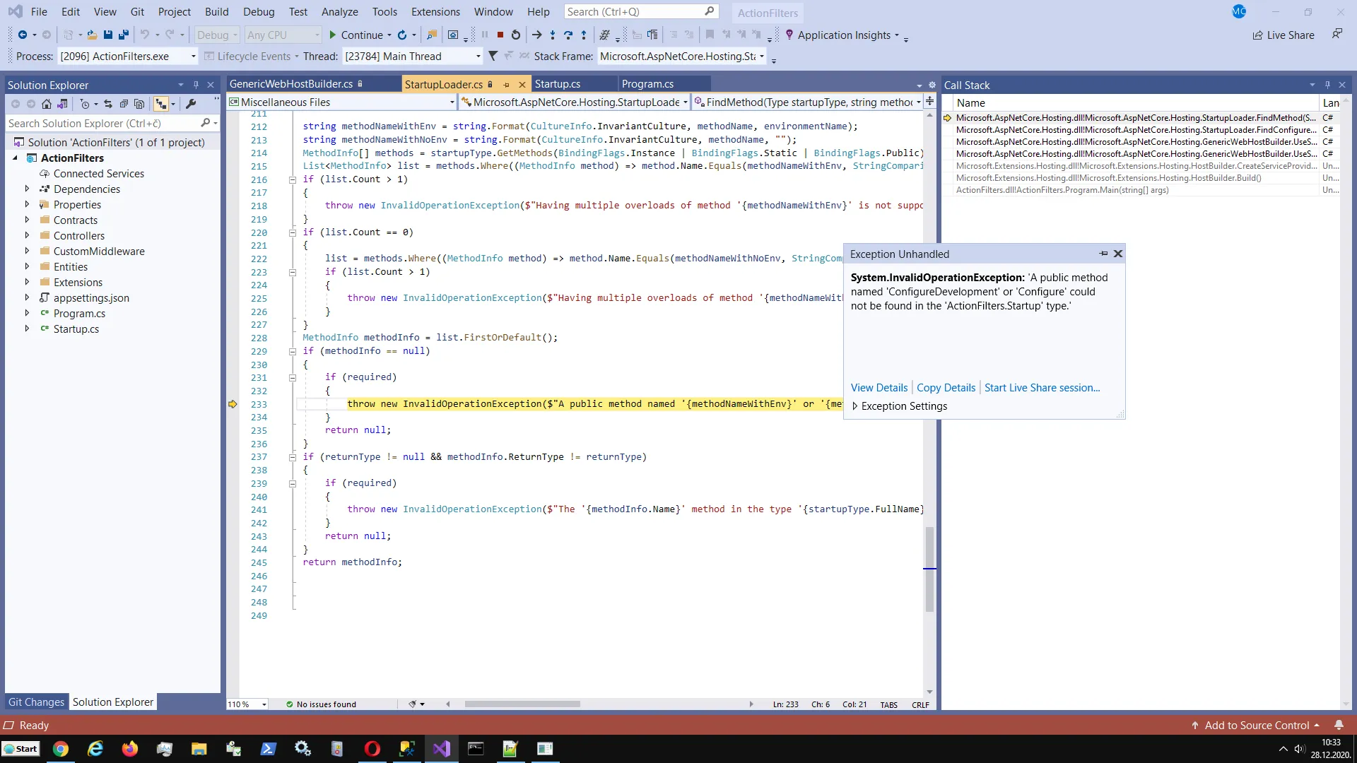
Task: Toggle pin on Exception Unhandled popup
Action: (1103, 254)
